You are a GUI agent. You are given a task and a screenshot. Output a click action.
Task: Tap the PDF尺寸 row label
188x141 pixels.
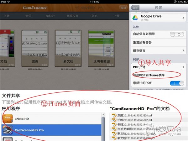[x=139, y=67]
